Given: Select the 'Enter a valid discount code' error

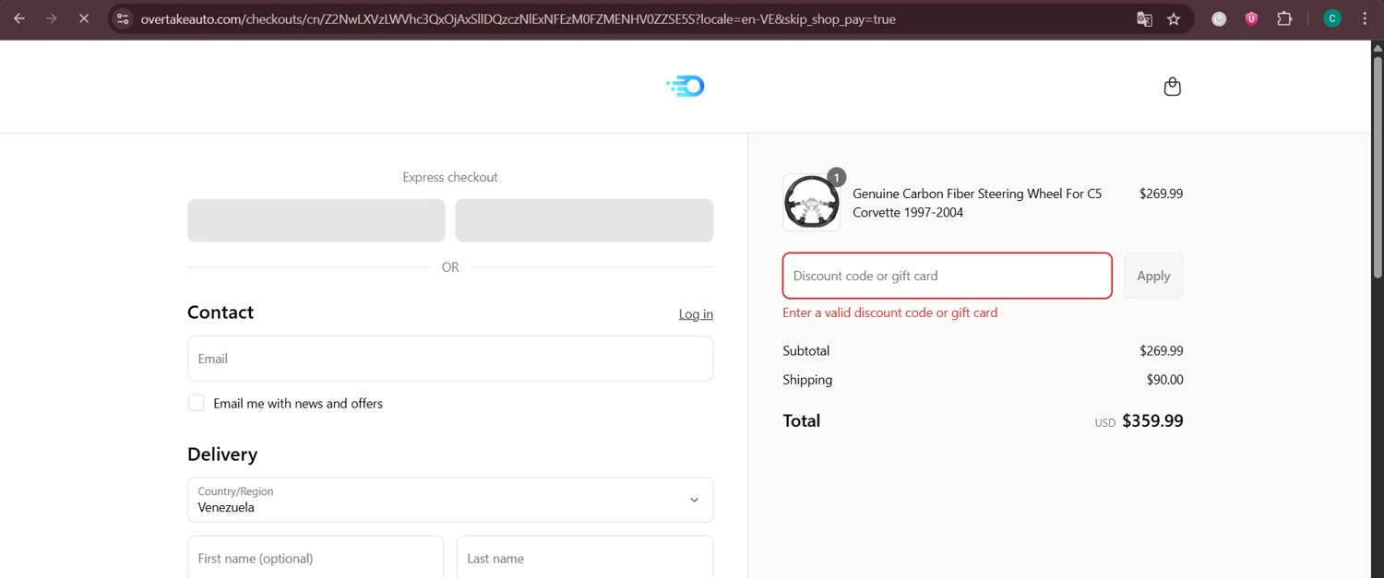Looking at the screenshot, I should [x=889, y=313].
